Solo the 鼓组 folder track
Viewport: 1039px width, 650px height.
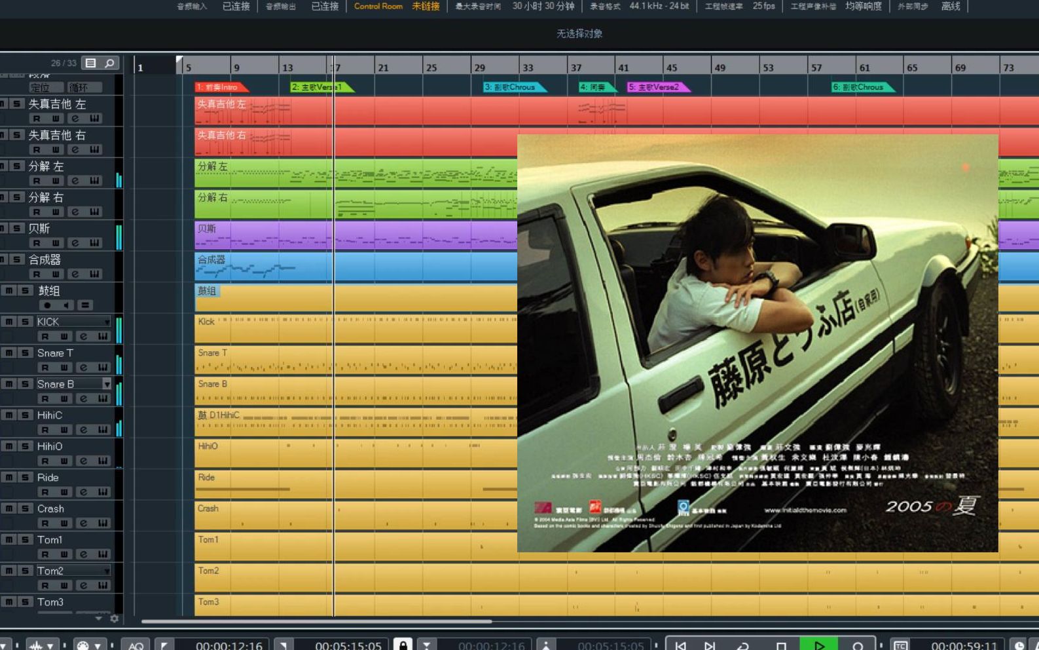(x=25, y=290)
